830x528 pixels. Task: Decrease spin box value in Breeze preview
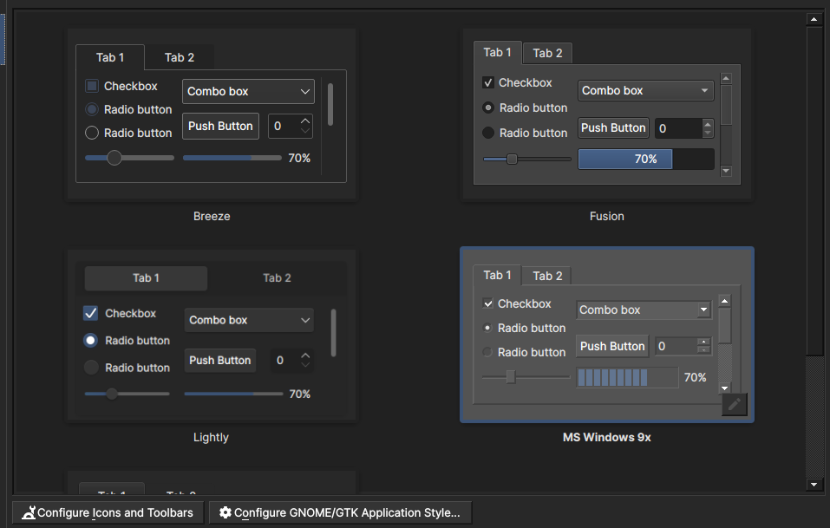(x=305, y=131)
